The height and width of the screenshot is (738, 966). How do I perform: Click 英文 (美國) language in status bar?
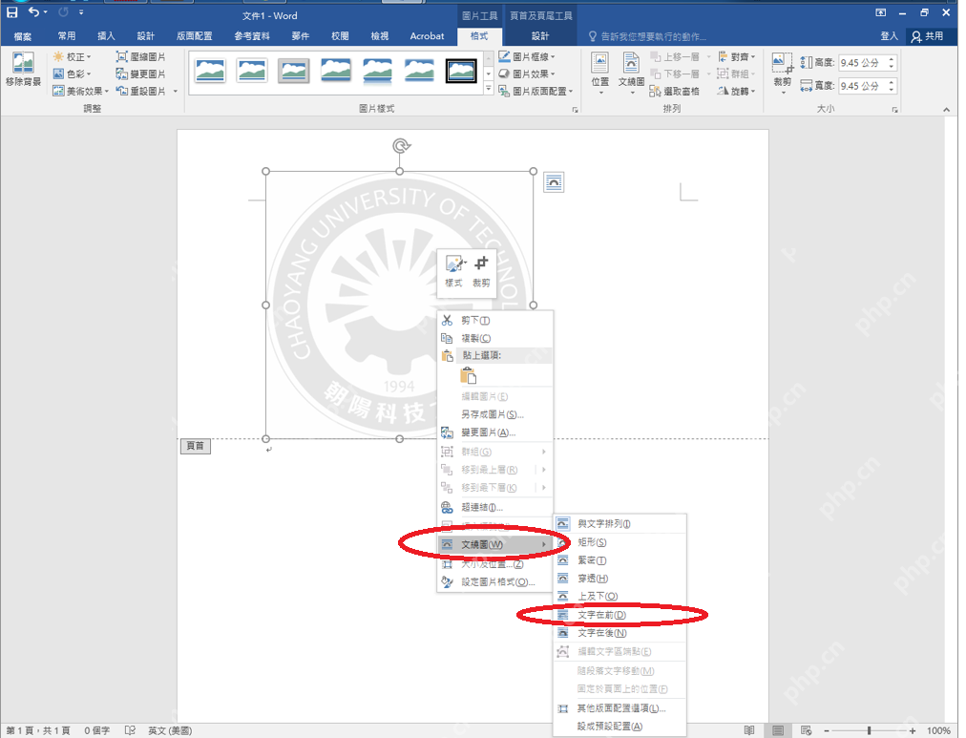[x=170, y=730]
